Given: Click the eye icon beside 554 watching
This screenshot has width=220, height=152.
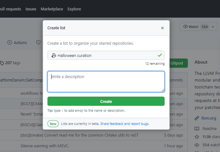Looking at the screenshot, I should [197, 145].
